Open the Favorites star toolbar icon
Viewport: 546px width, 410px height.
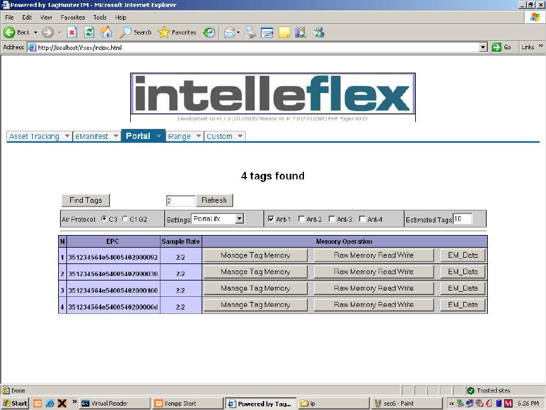pyautogui.click(x=163, y=32)
